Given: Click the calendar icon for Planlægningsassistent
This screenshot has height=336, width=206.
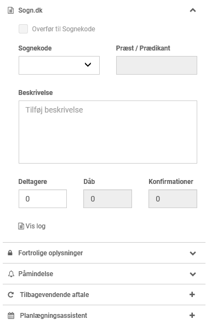Looking at the screenshot, I should pos(11,316).
